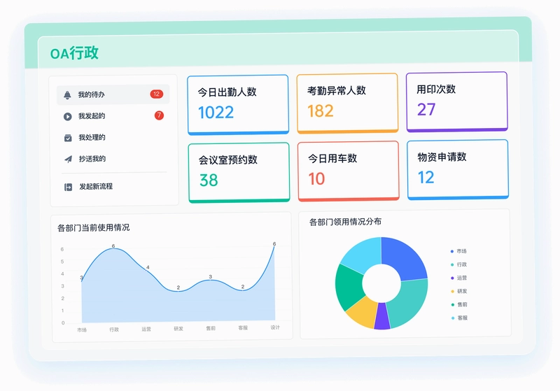Open the 考勤异常人数 card

coord(347,104)
